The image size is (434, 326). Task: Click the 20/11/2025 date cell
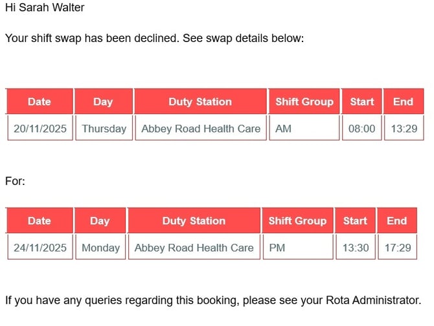point(40,128)
